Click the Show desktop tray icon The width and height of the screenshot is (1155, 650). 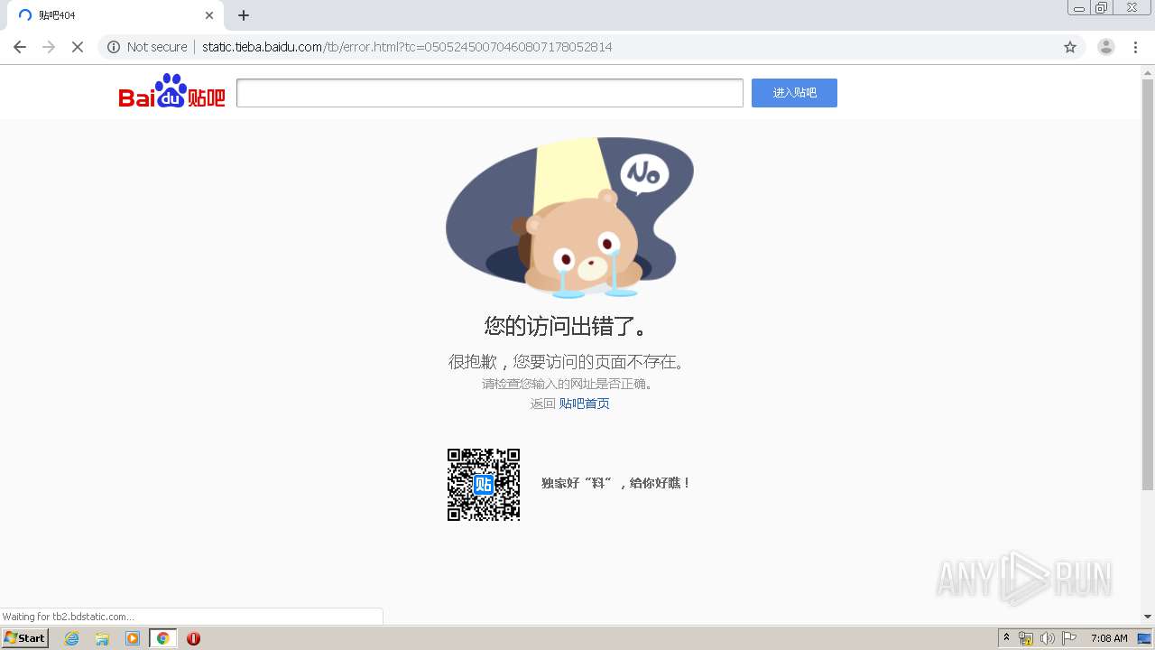click(x=1144, y=638)
